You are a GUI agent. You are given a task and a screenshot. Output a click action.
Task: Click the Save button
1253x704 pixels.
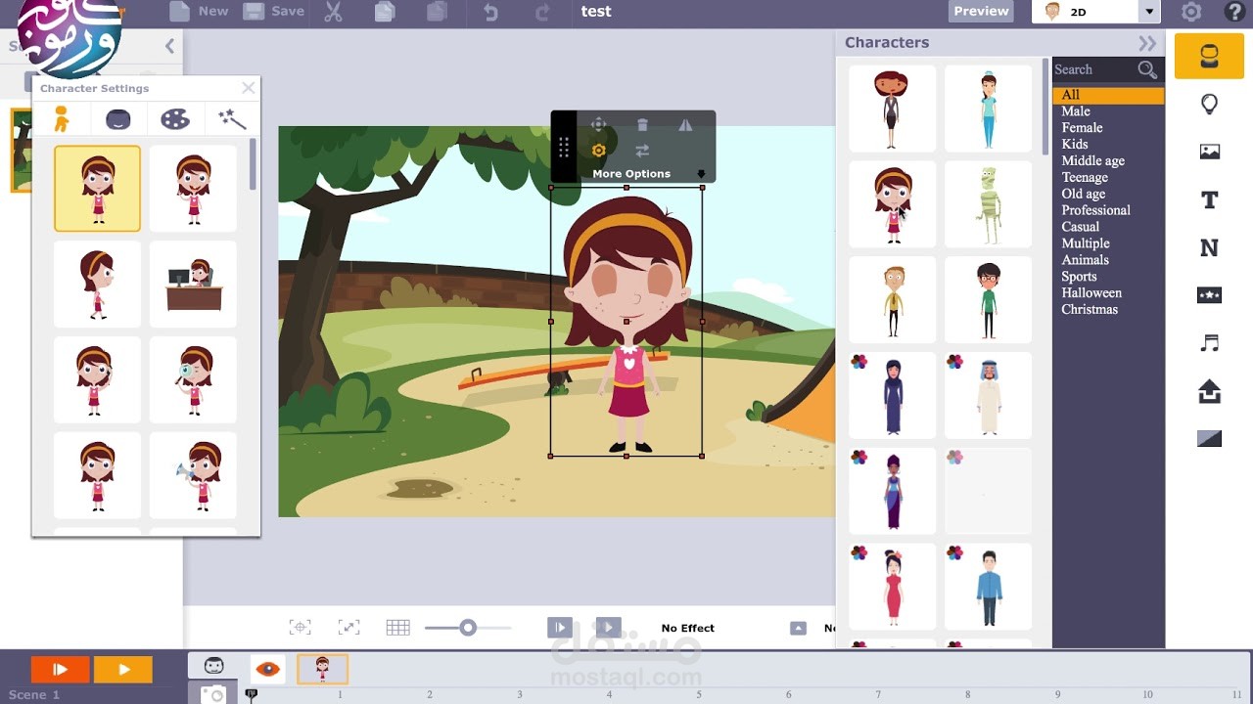[274, 12]
